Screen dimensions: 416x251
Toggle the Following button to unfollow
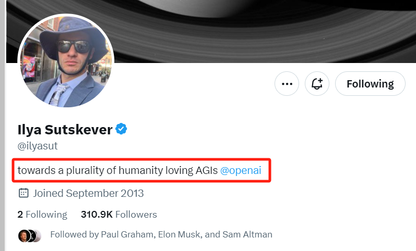[370, 83]
